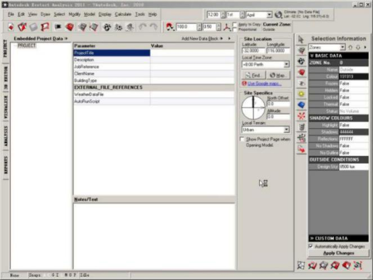Open the Calculate menu
The width and height of the screenshot is (373, 280).
(123, 14)
